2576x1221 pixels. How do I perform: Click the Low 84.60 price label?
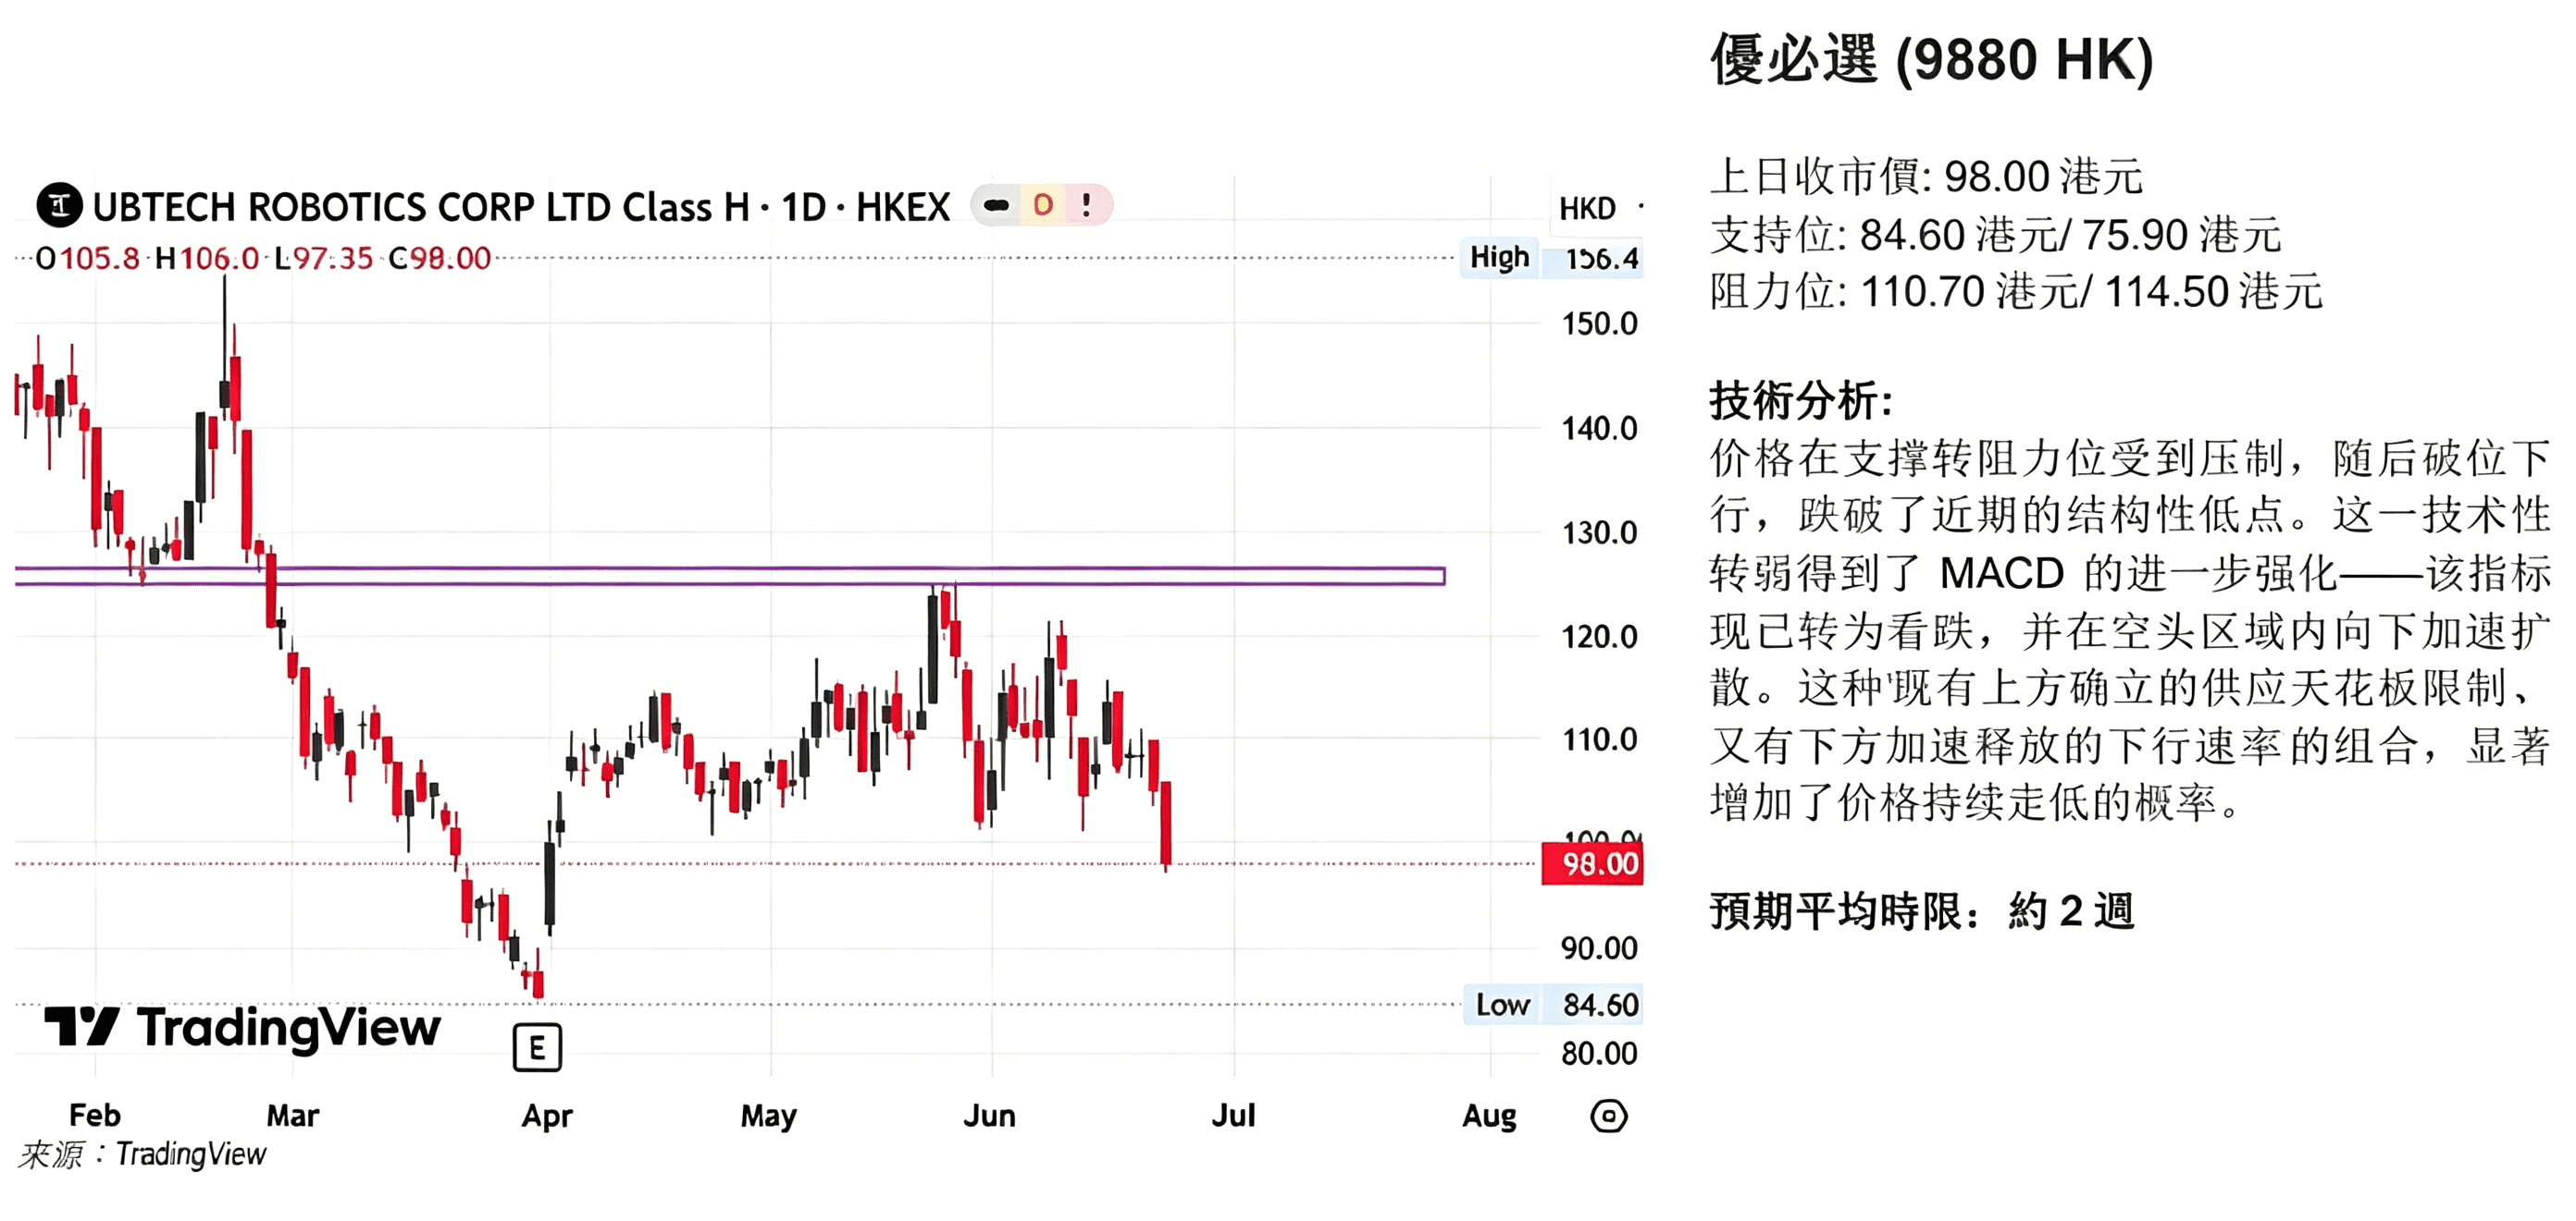click(1554, 1004)
